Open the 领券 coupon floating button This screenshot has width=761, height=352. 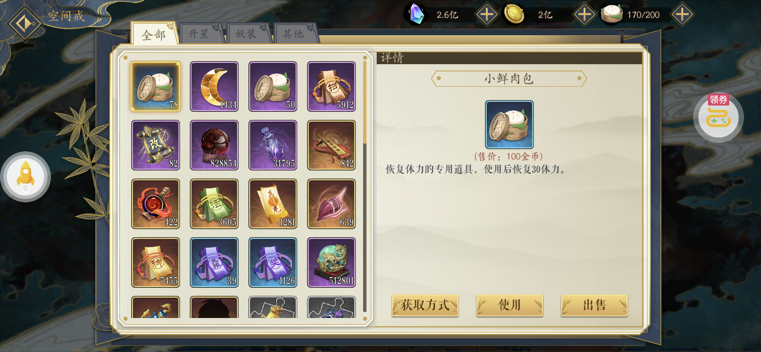tap(718, 117)
